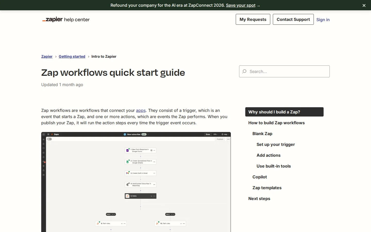Click Share in the Zap editor screenshot
371x232 pixels.
pos(208,134)
